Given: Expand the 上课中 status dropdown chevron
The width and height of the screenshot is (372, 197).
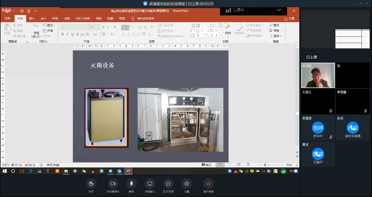Looking at the screenshot, I should (x=279, y=10).
